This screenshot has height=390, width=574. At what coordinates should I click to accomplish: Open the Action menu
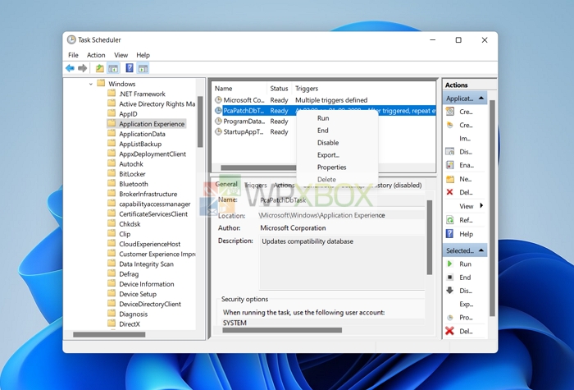[x=96, y=55]
